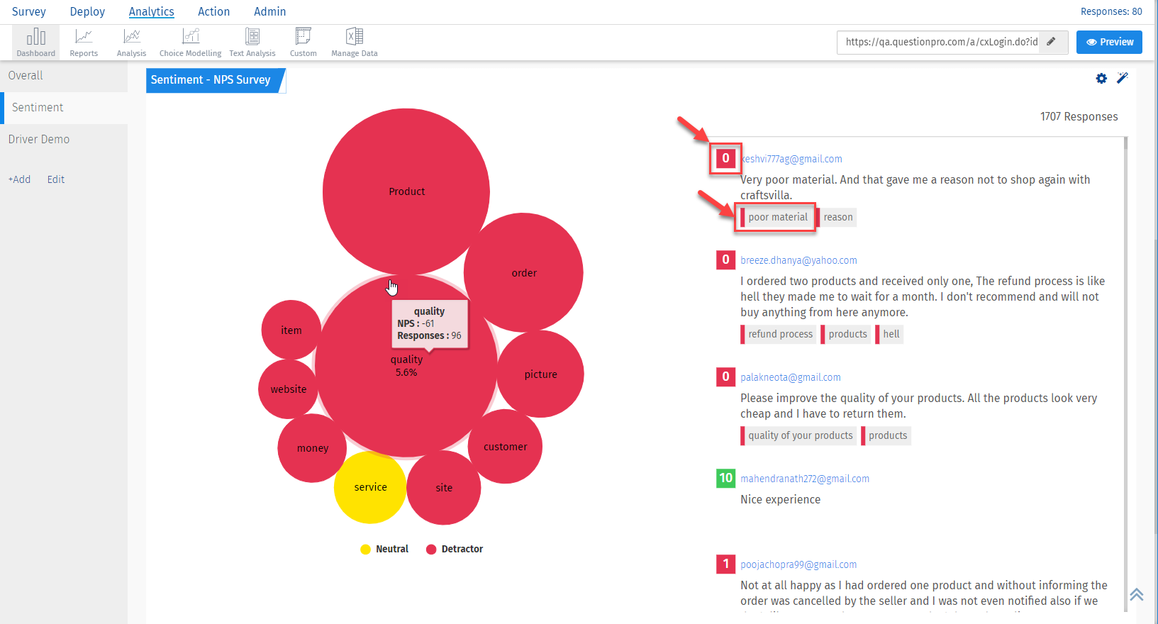Click the +Add link
1158x624 pixels.
coord(19,179)
